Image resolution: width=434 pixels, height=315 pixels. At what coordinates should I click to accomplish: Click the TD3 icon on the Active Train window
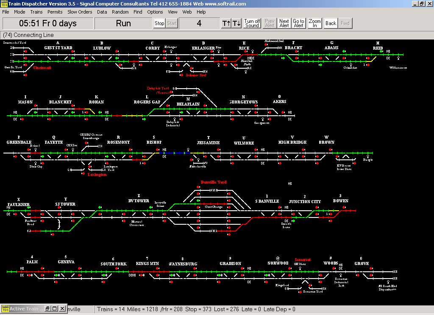point(5,309)
